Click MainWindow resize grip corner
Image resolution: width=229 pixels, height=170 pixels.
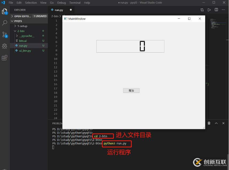click(204, 128)
